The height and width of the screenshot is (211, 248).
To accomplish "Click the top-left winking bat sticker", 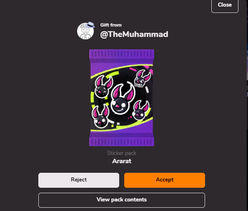I will point(104,87).
